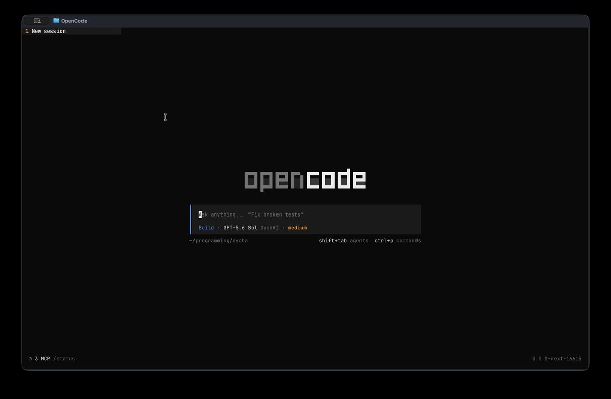Click the "medium" reasoning effort label
The image size is (611, 399).
(x=297, y=228)
